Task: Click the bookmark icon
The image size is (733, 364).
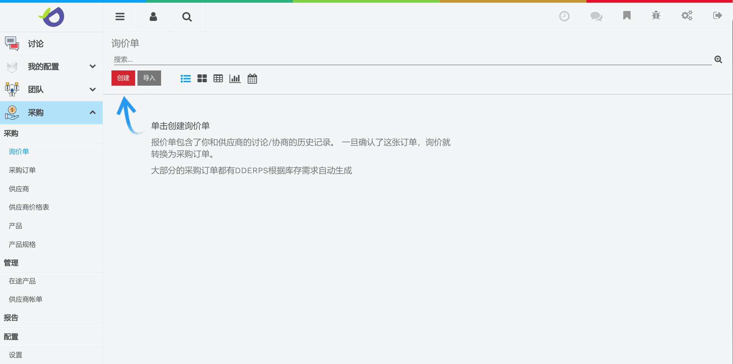Action: 626,16
